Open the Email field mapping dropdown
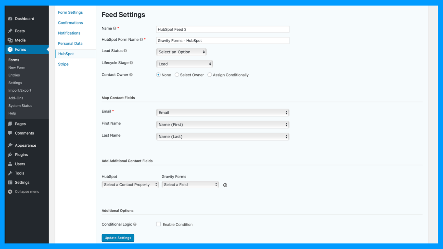Image resolution: width=443 pixels, height=249 pixels. click(x=223, y=113)
